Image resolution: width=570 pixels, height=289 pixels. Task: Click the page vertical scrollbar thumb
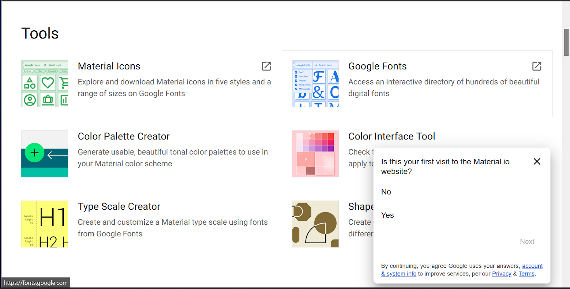point(566,42)
